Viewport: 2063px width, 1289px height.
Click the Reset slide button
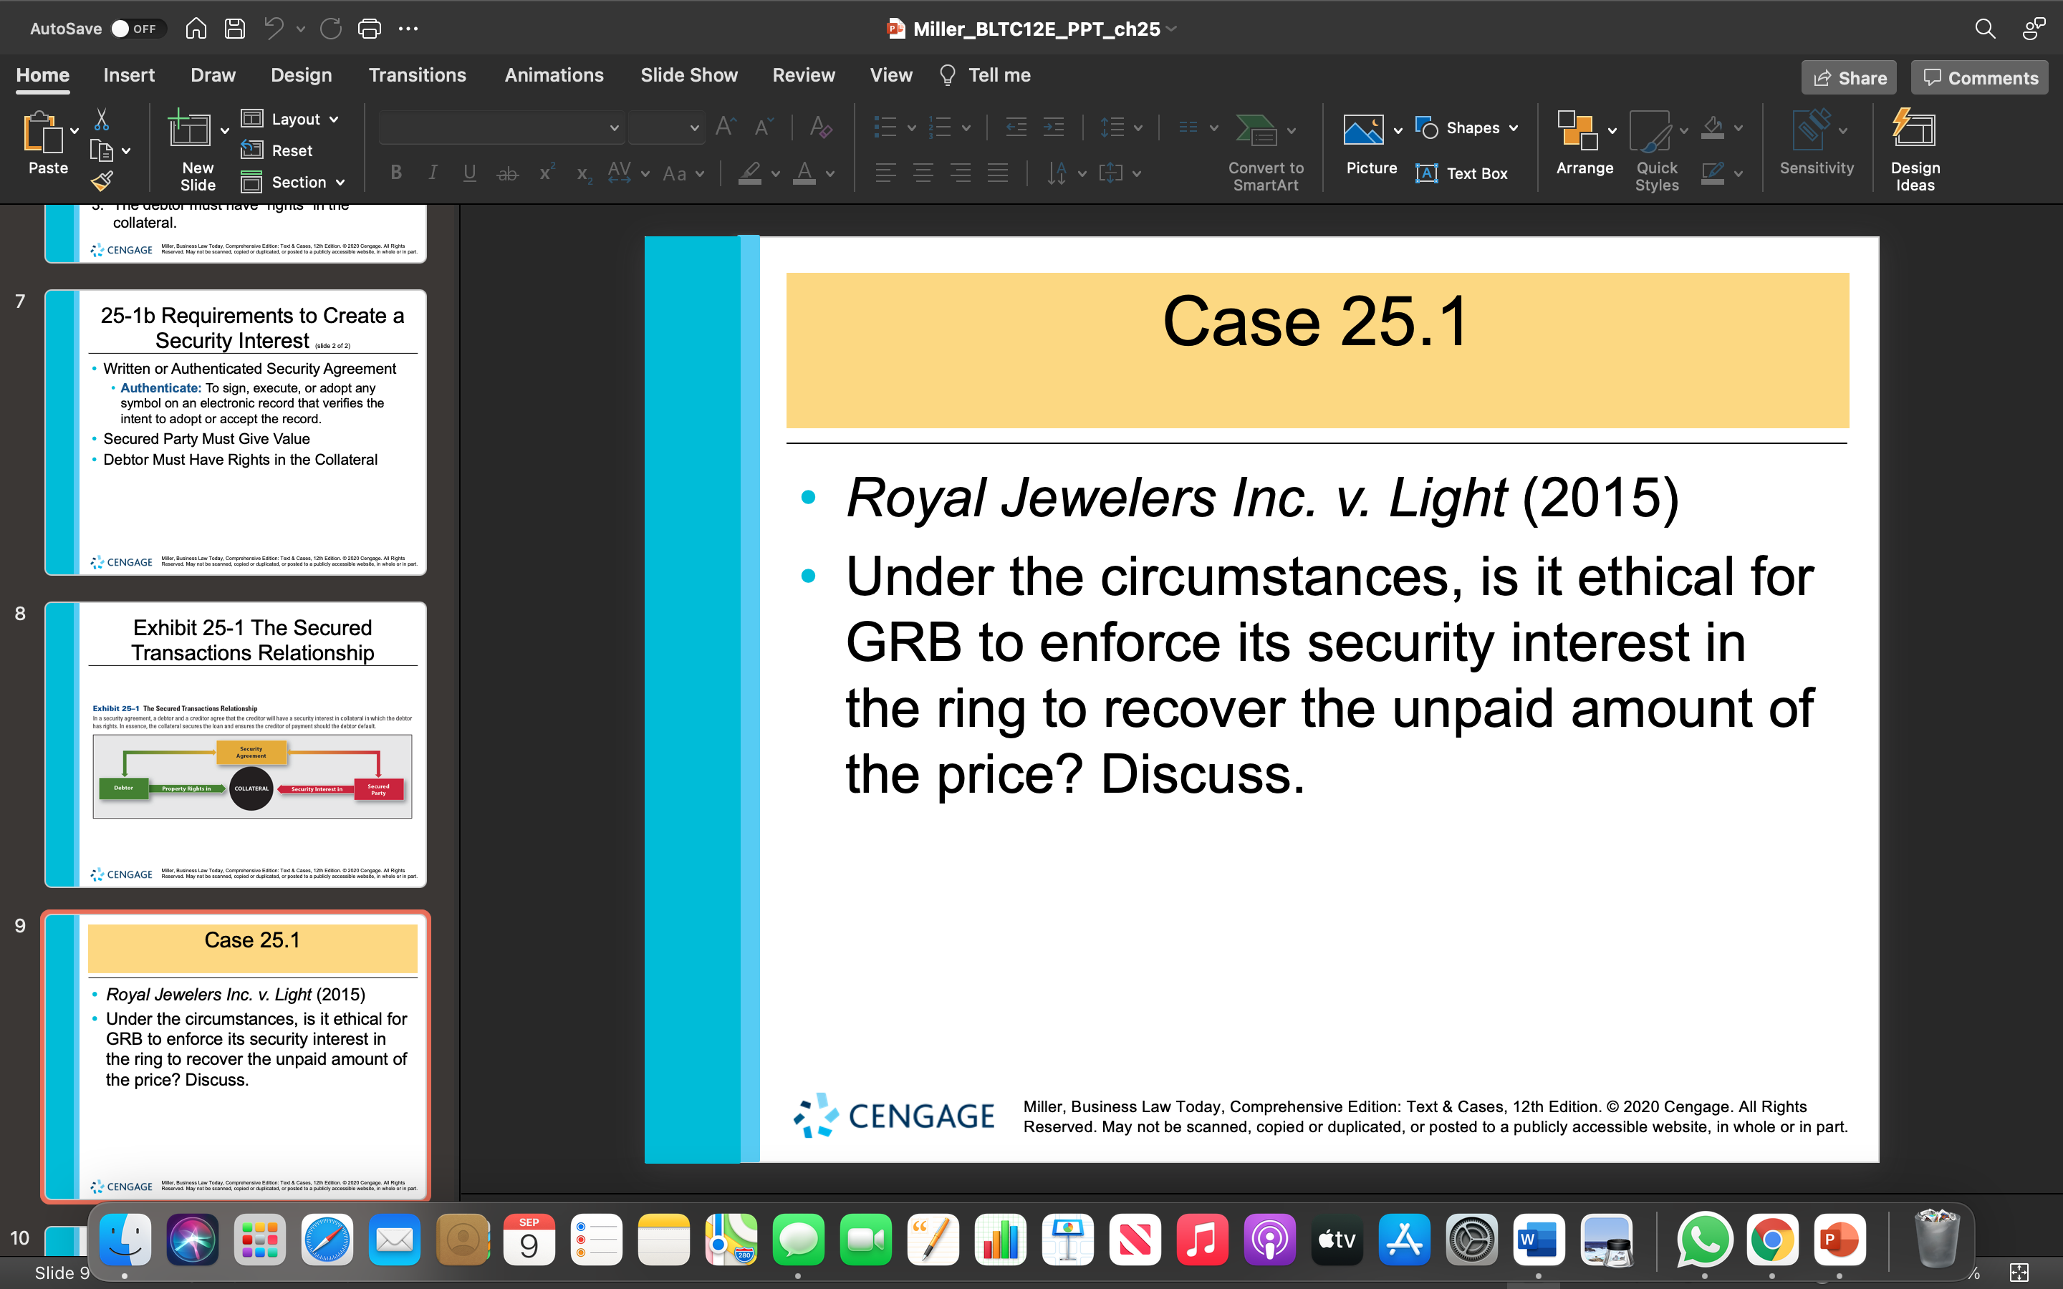click(277, 150)
